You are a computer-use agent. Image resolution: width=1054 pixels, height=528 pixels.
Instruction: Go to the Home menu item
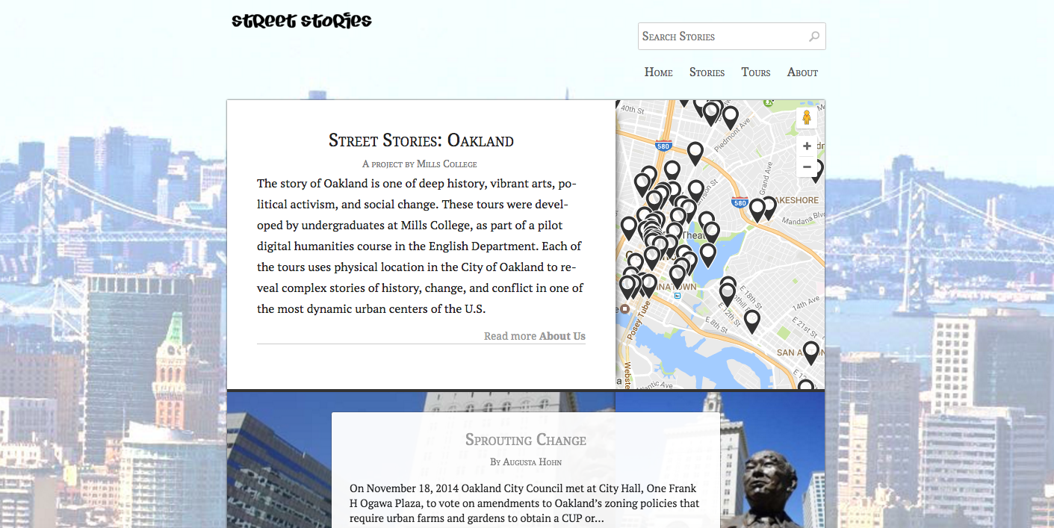click(x=658, y=72)
